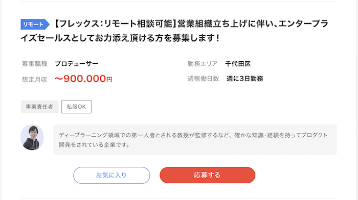Select the 事業責任者 tag
The image size is (358, 200).
click(x=39, y=107)
